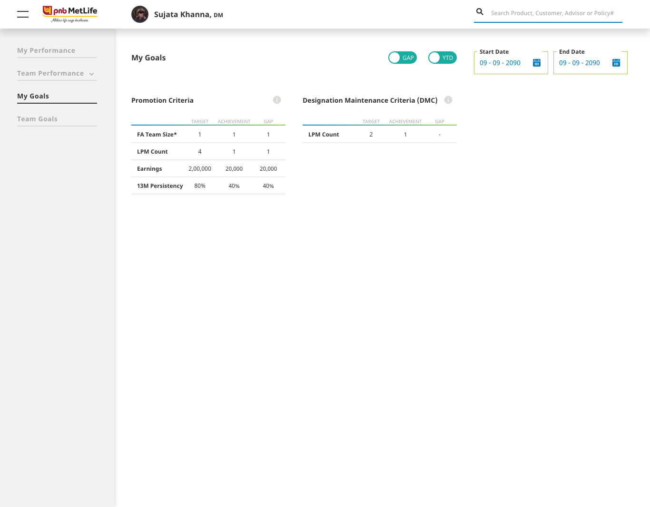Click the DMC LPM Count gap dash

click(x=440, y=135)
